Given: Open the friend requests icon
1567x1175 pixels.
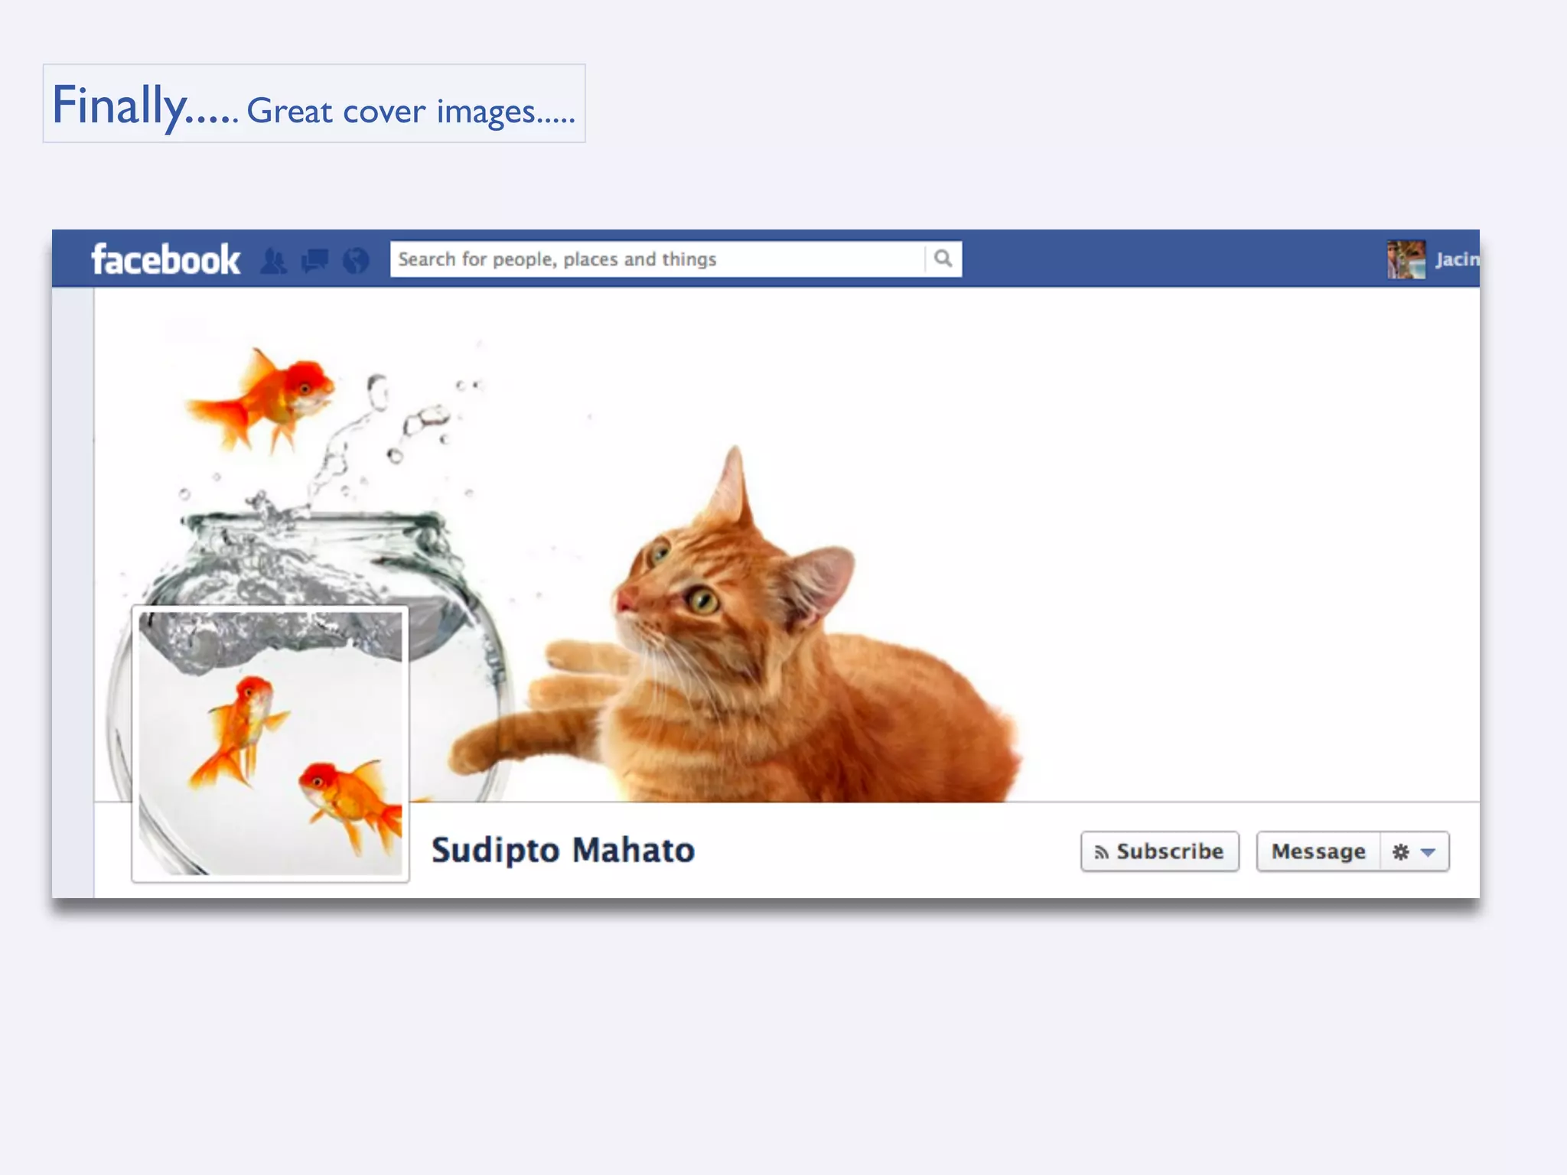Looking at the screenshot, I should click(273, 261).
